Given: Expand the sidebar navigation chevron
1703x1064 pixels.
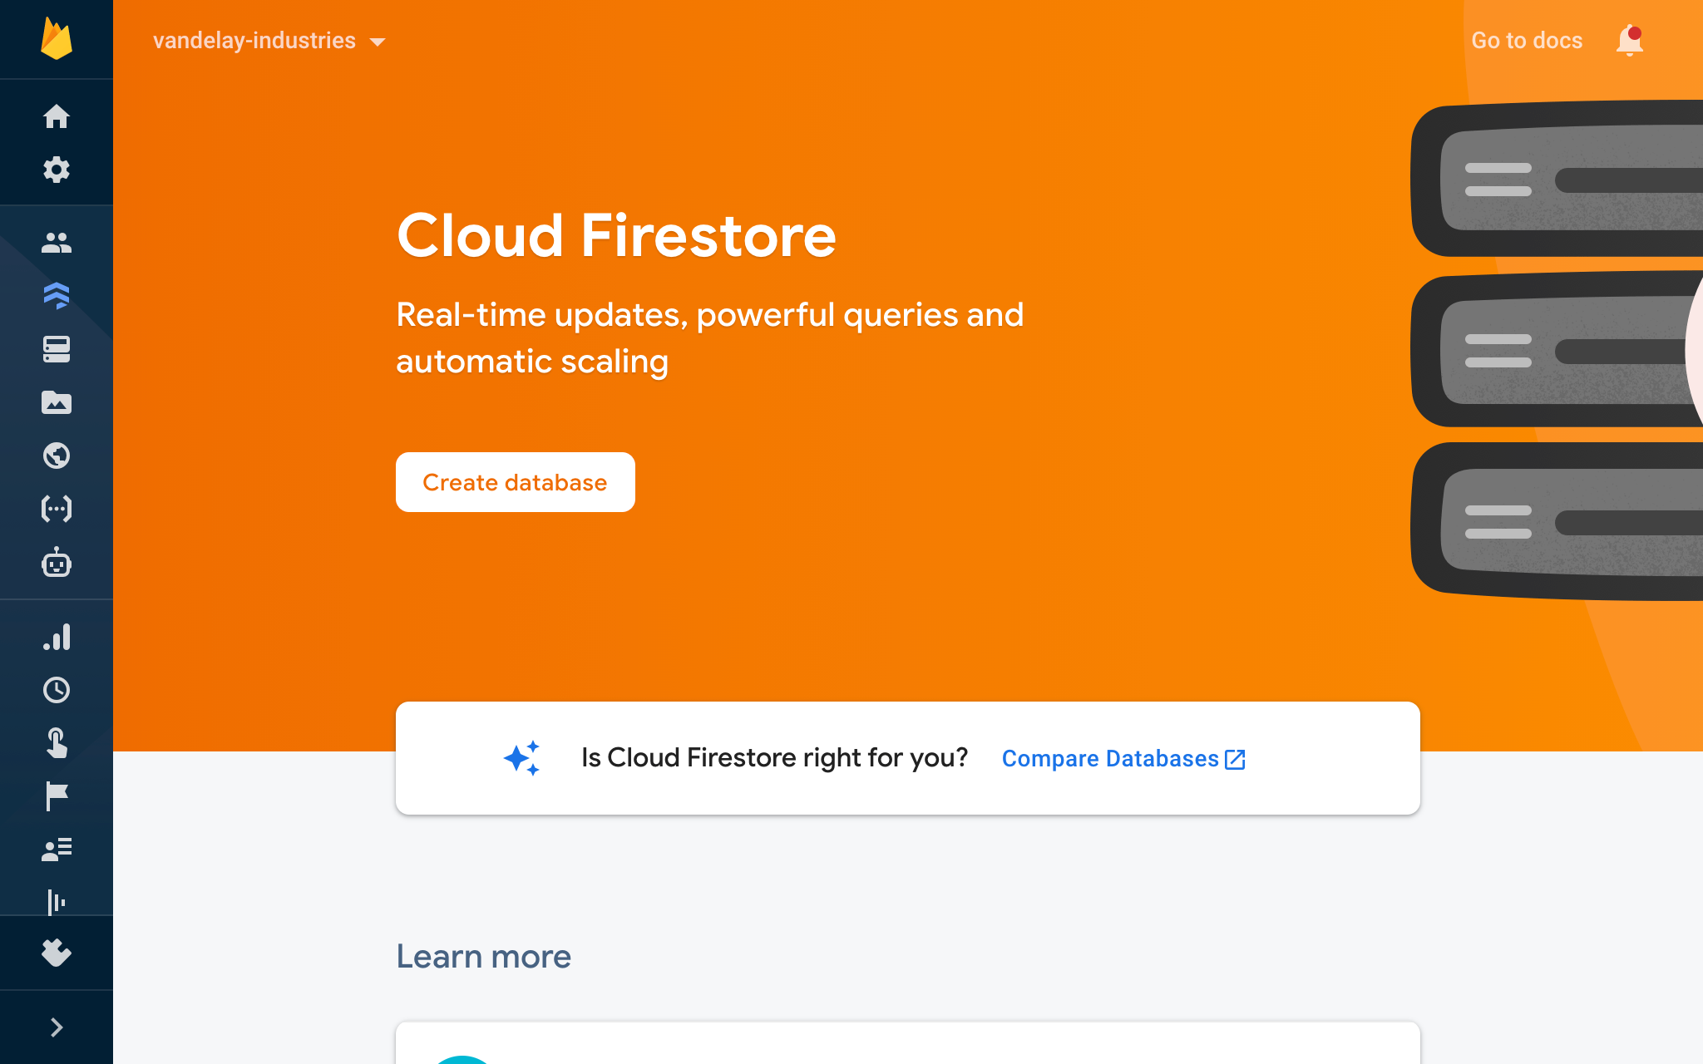Looking at the screenshot, I should tap(57, 1027).
